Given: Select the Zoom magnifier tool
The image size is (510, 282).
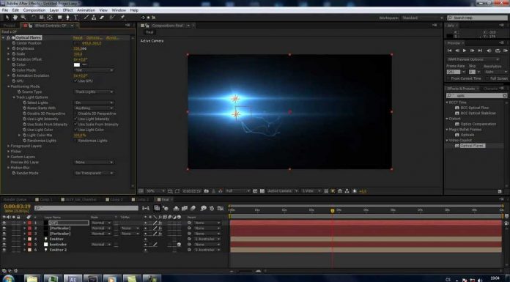Looking at the screenshot, I should click(23, 18).
